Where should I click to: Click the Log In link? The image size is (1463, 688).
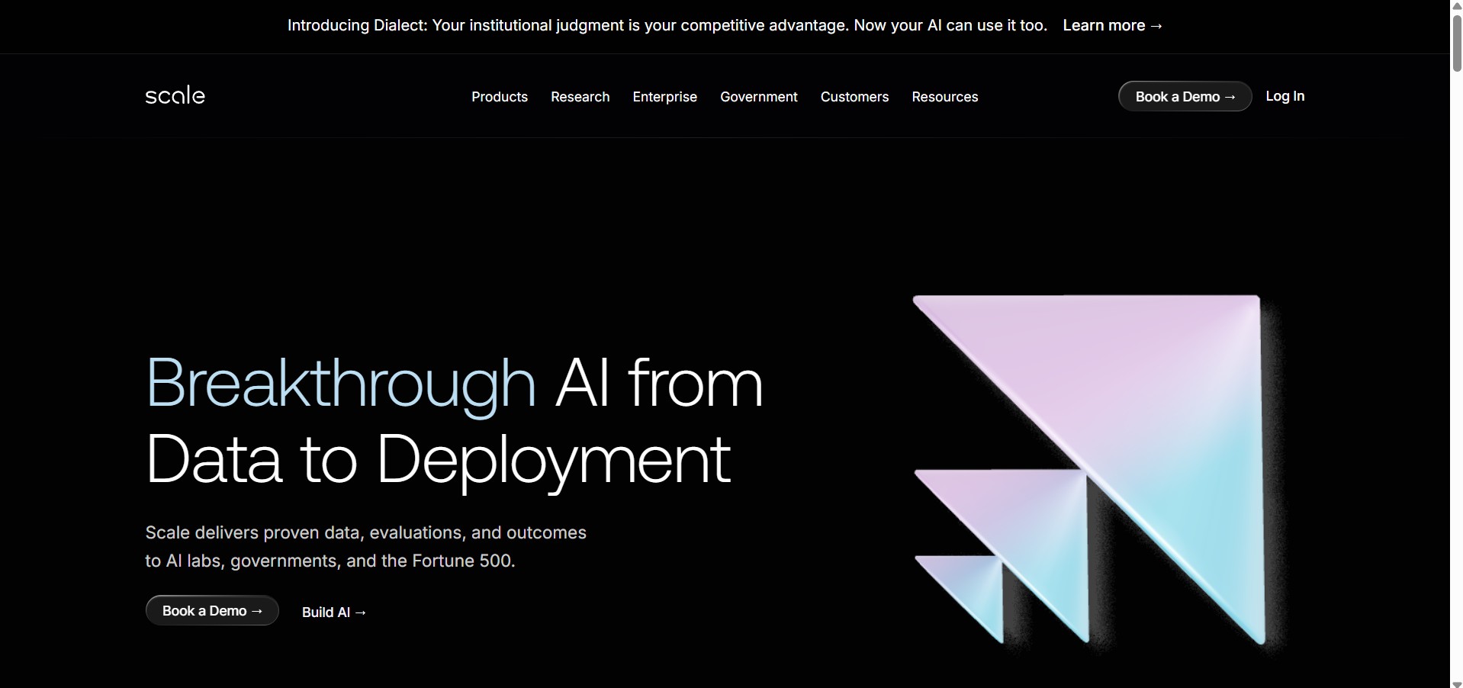coord(1285,96)
